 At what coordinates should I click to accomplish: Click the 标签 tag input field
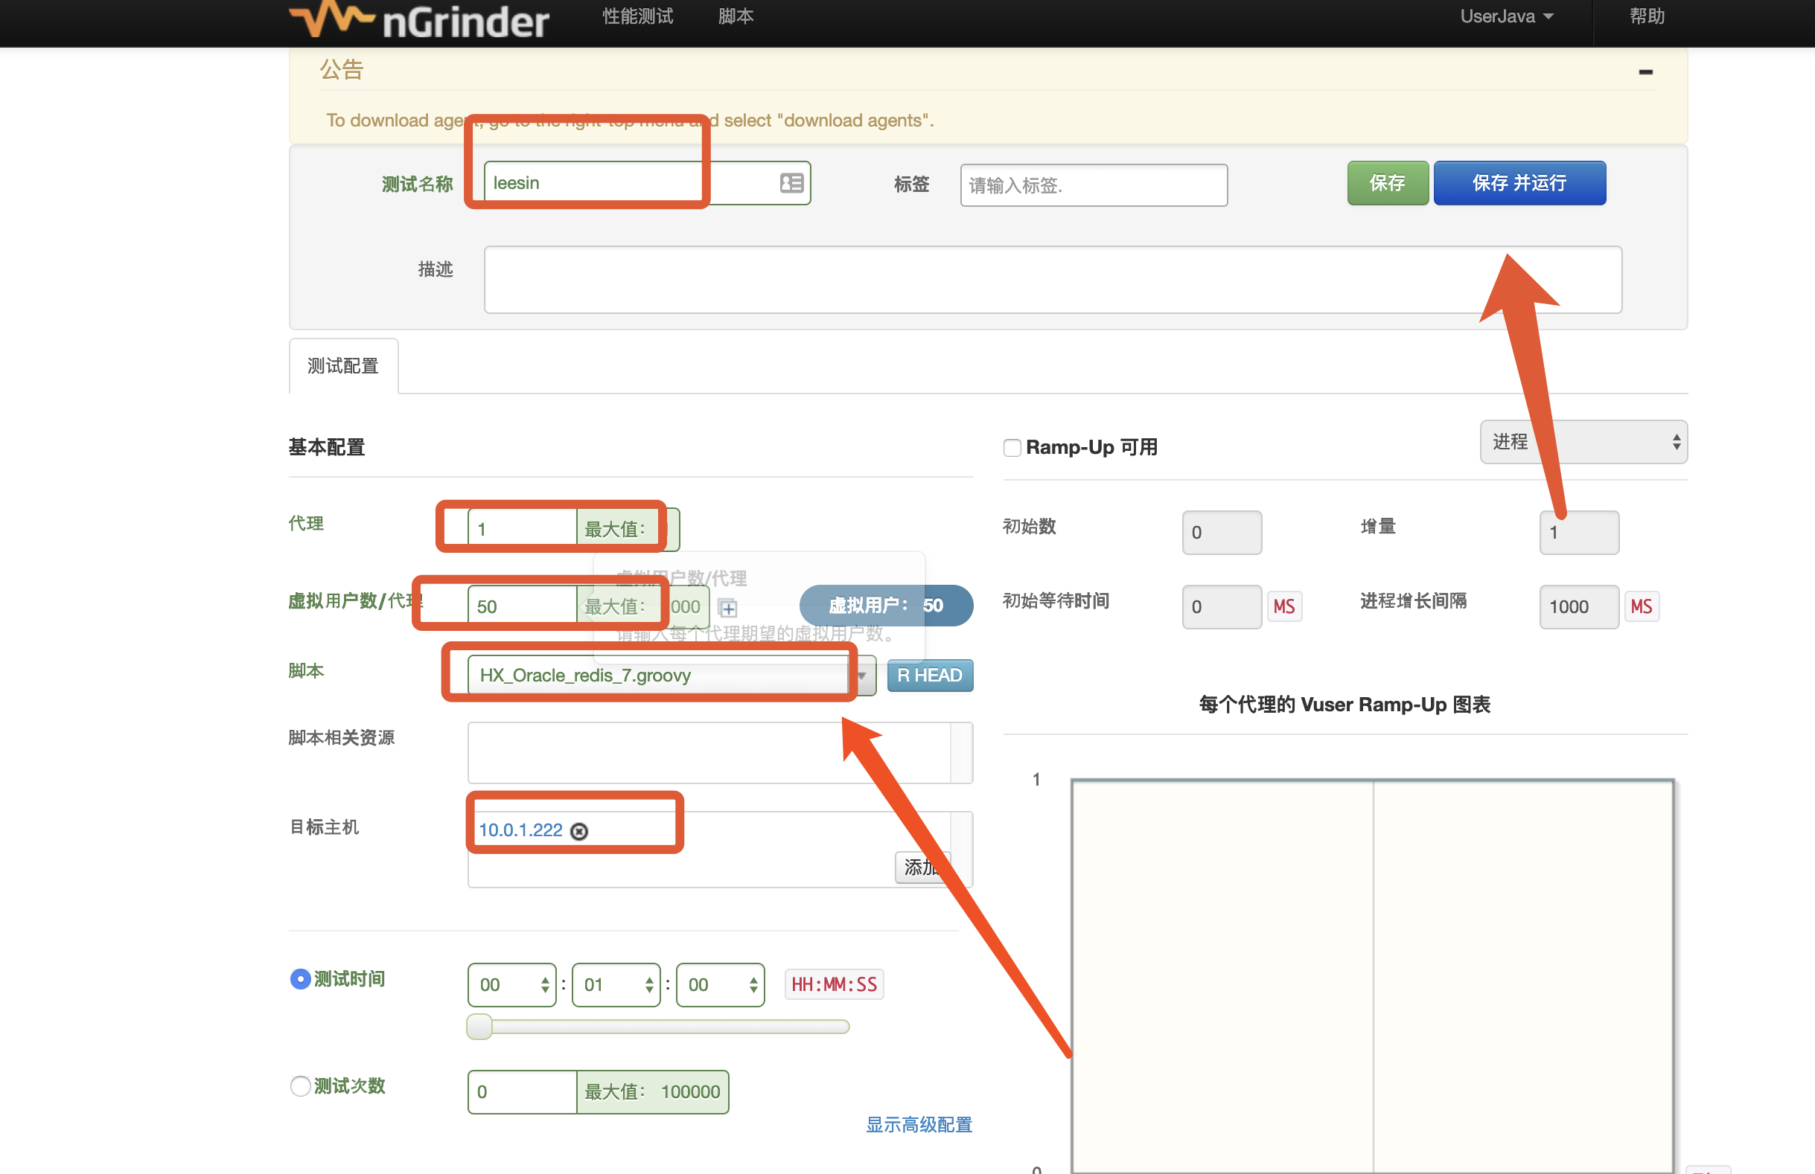tap(1093, 185)
